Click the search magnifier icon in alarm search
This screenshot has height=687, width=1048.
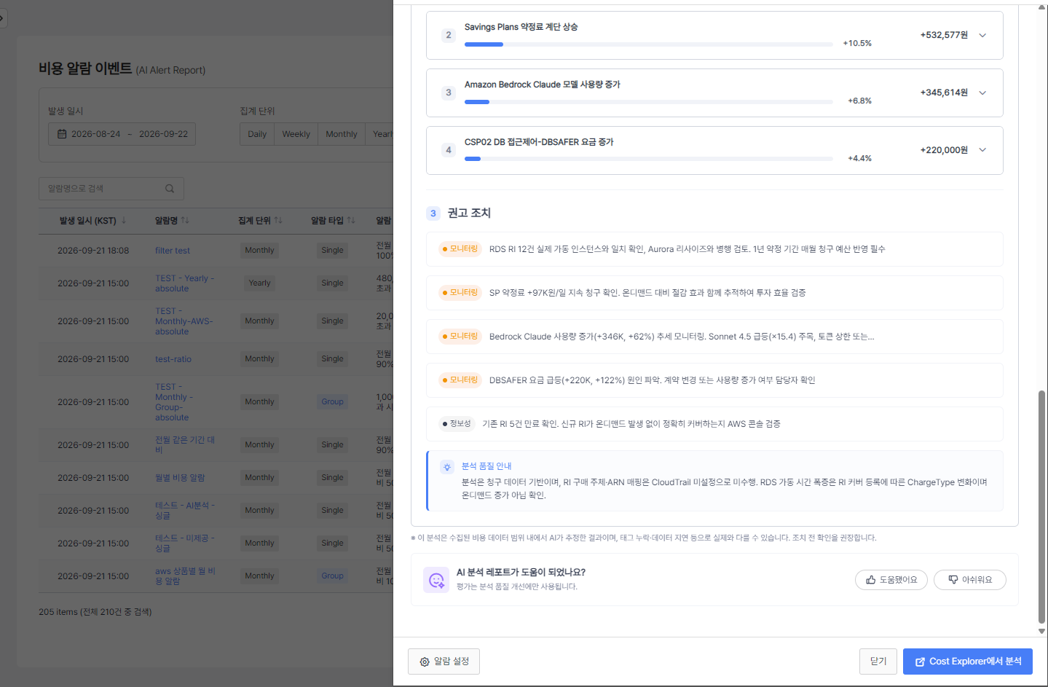tap(170, 189)
